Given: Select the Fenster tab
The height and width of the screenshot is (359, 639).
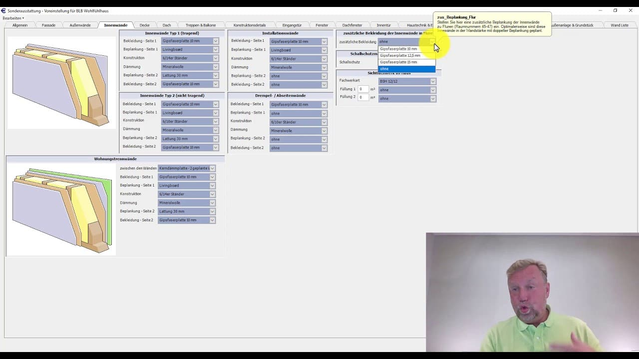Looking at the screenshot, I should (322, 25).
